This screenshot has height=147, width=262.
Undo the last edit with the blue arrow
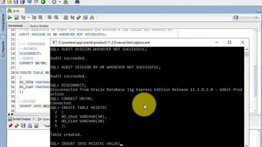click(29, 2)
